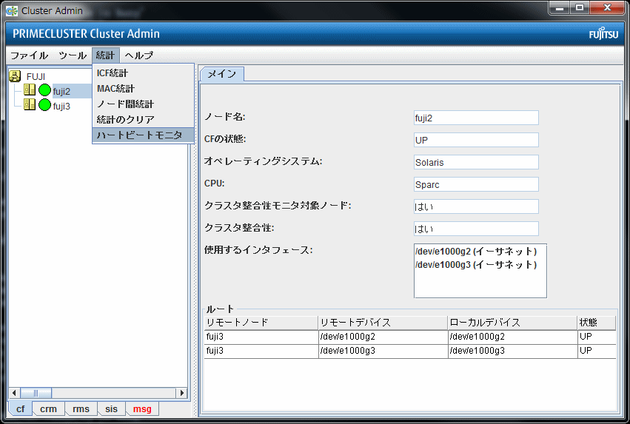Switch to the メイン tab
The width and height of the screenshot is (630, 424).
222,74
